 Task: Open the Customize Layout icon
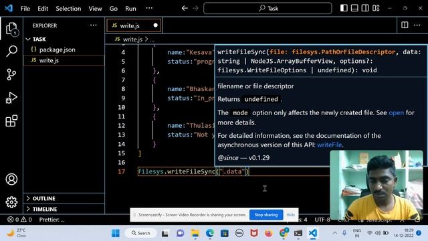(376, 8)
